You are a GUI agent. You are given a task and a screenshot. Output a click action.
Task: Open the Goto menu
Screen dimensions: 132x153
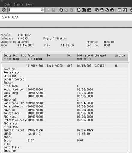point(7,4)
